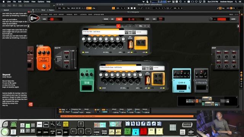This screenshot has height=137, width=244.
Task: Select the D-Reverb pedal
Action: point(201,80)
